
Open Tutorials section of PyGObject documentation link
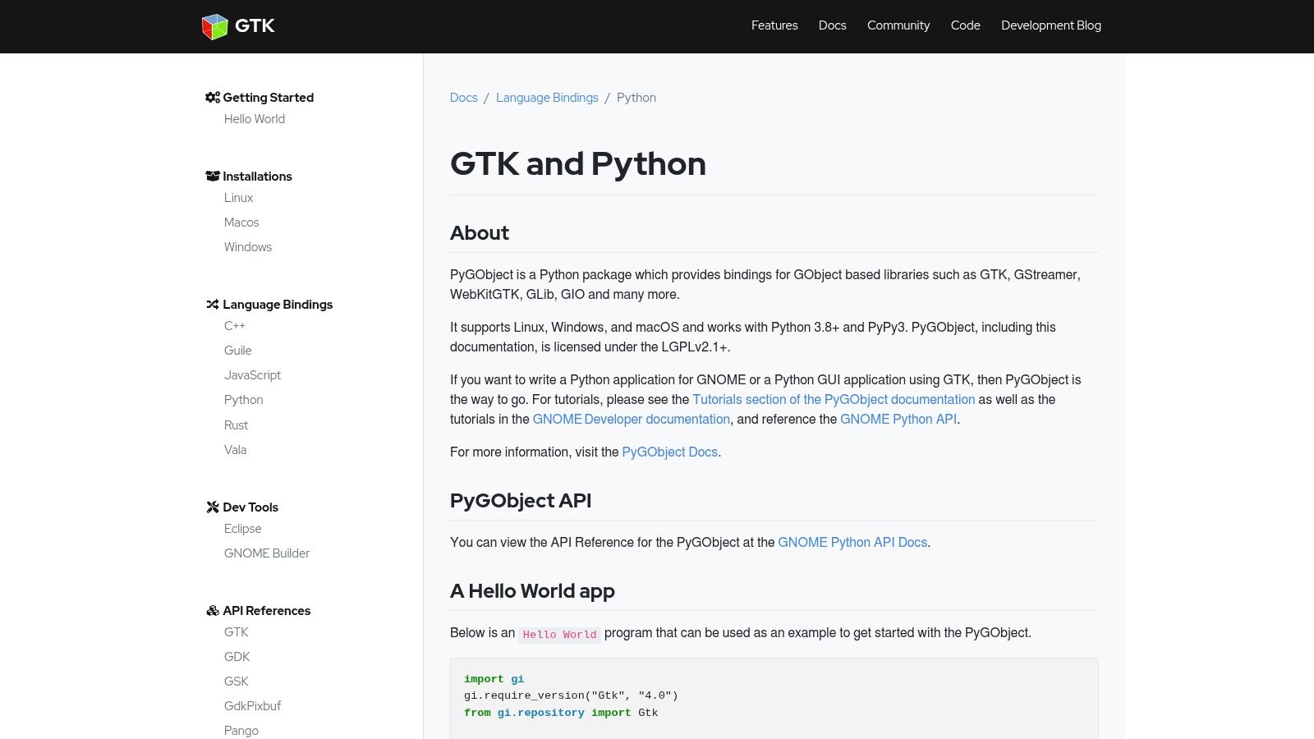pyautogui.click(x=834, y=400)
